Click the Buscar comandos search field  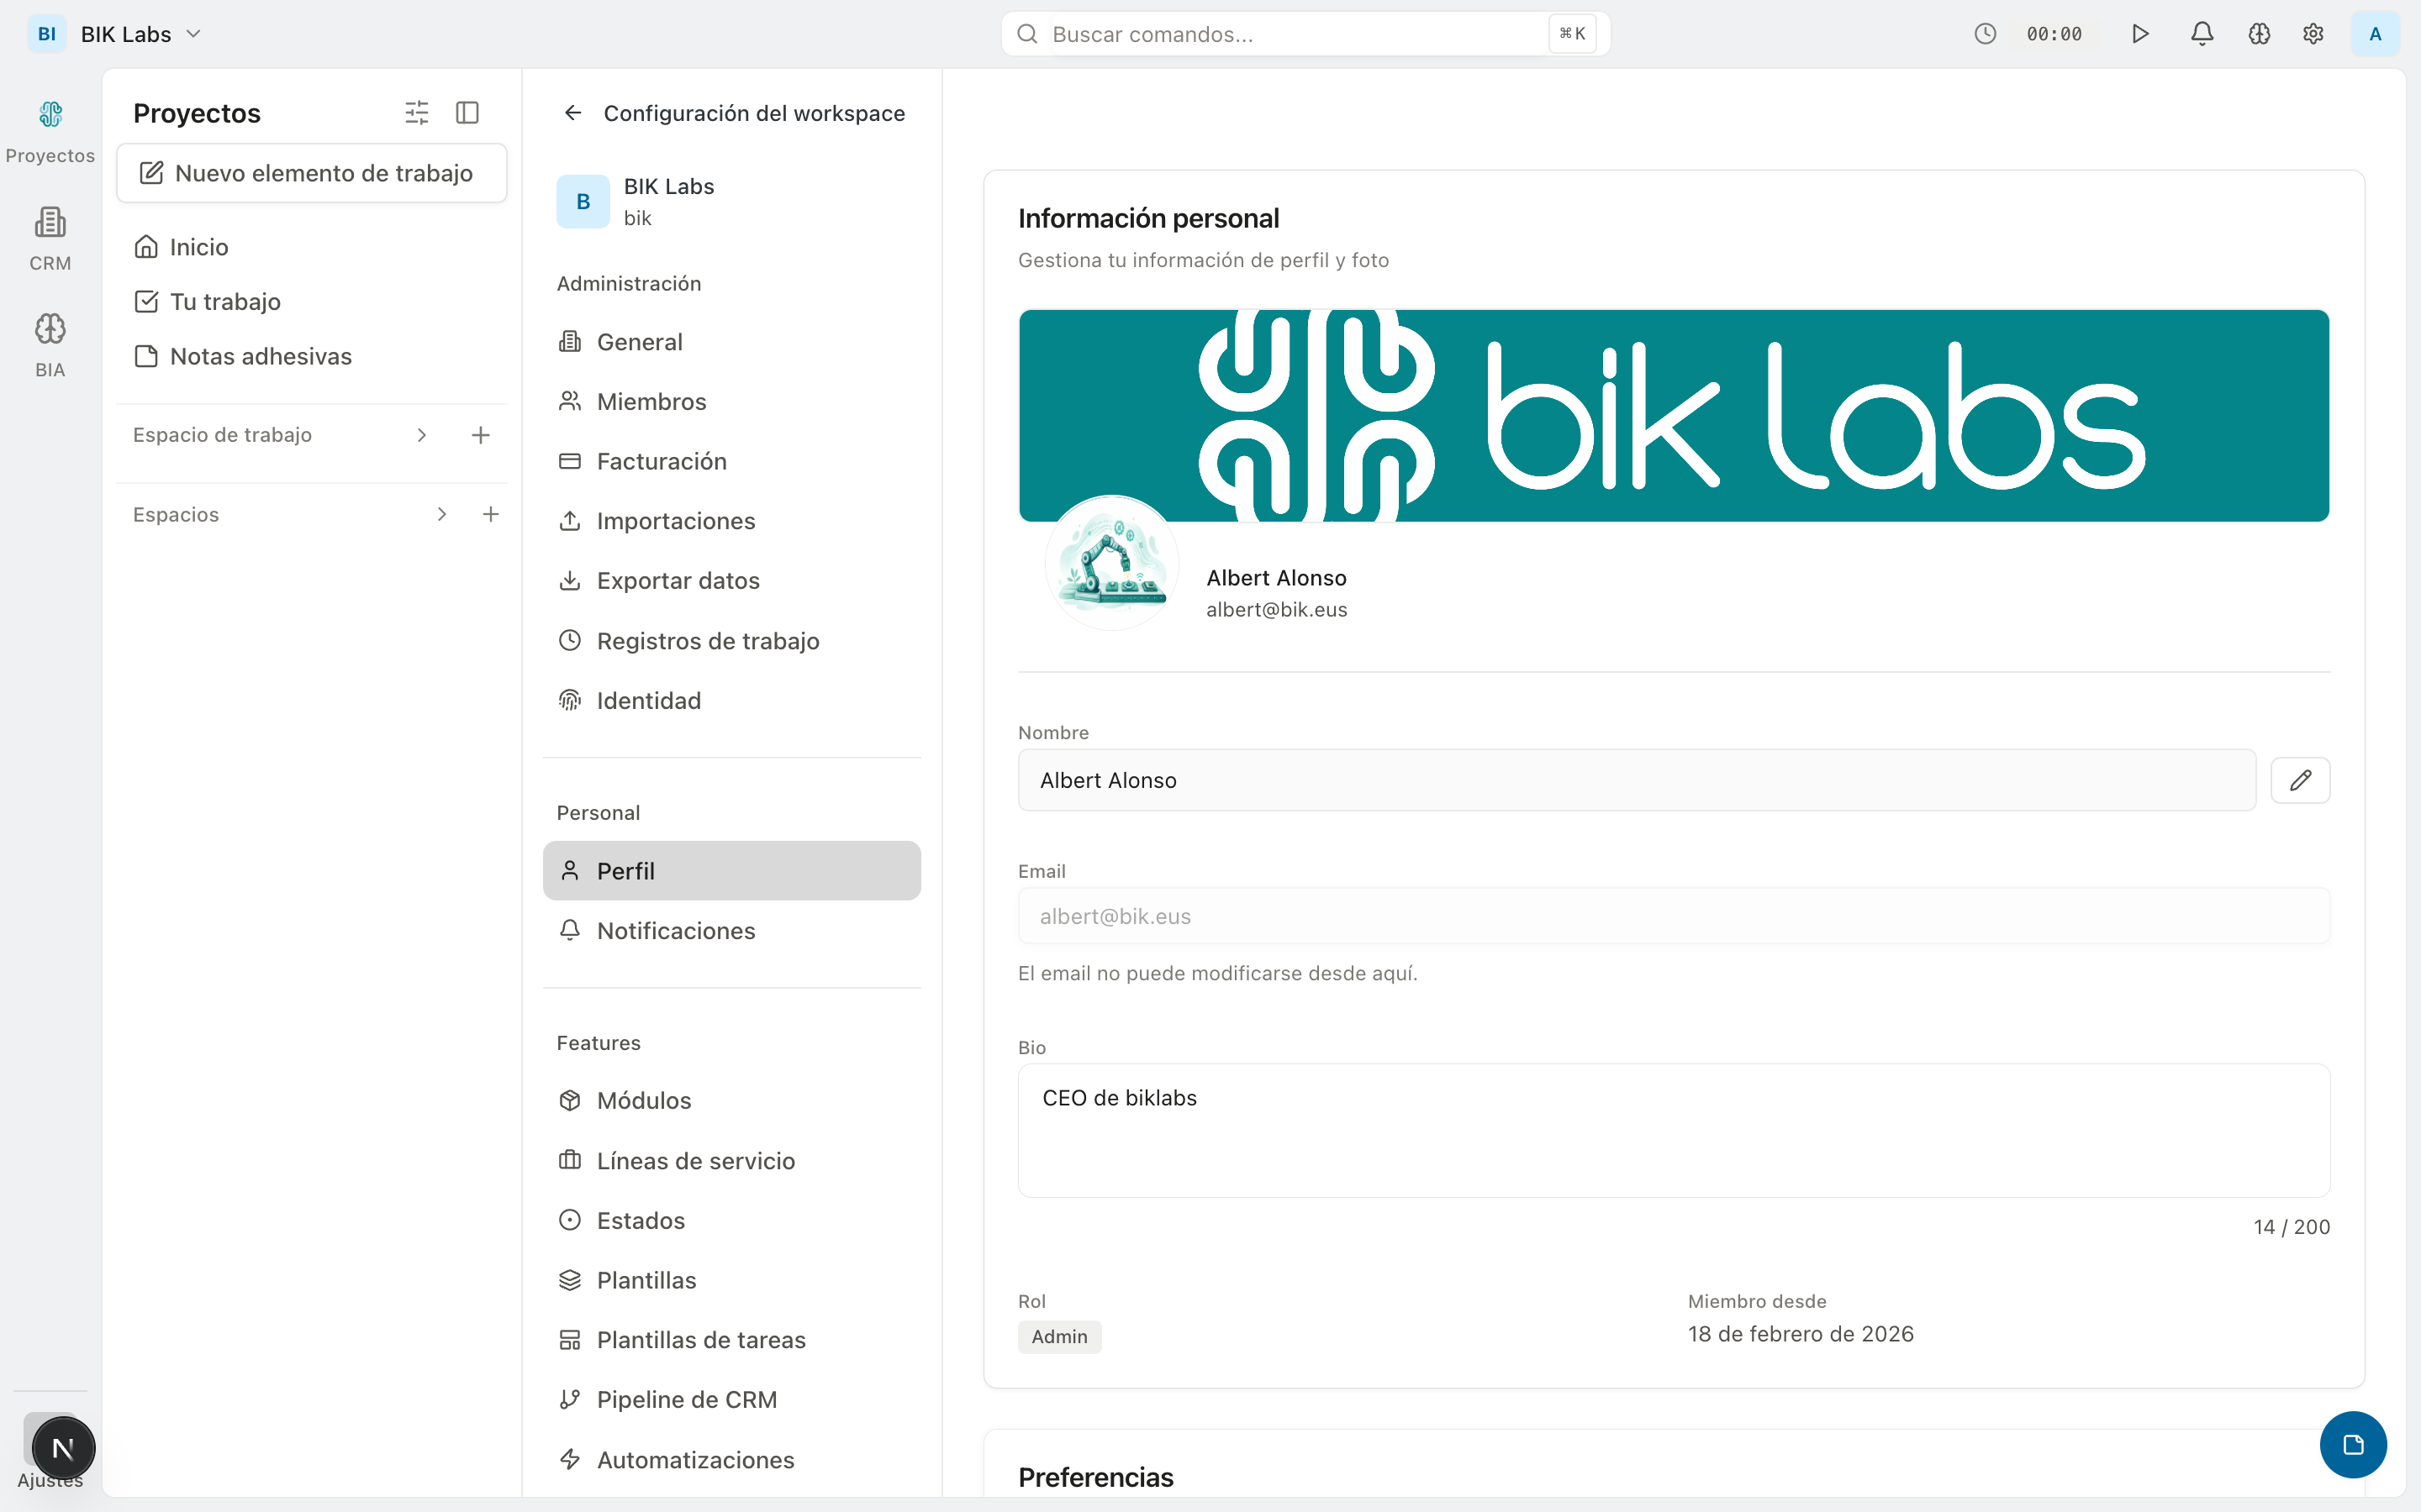1305,34
